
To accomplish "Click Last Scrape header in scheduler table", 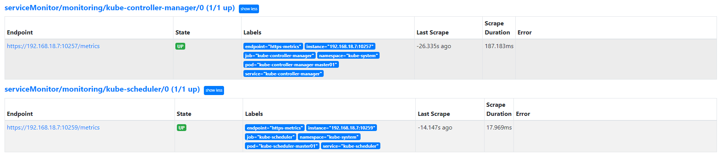I will (x=434, y=114).
